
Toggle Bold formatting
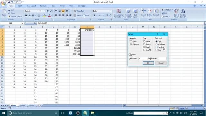(x=26, y=15)
